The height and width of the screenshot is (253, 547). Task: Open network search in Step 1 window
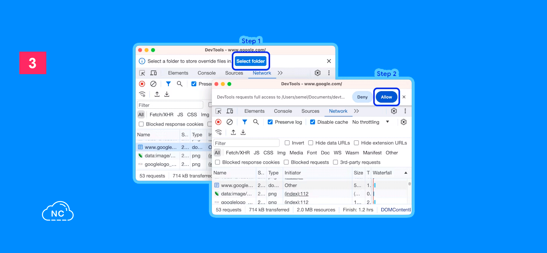(180, 84)
